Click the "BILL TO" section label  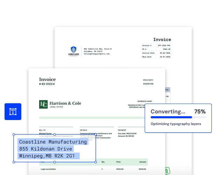click(42, 130)
